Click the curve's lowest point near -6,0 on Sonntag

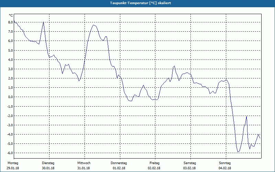pyautogui.click(x=238, y=152)
